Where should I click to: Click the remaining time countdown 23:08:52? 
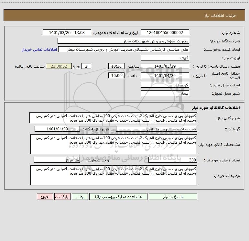[x=59, y=66]
